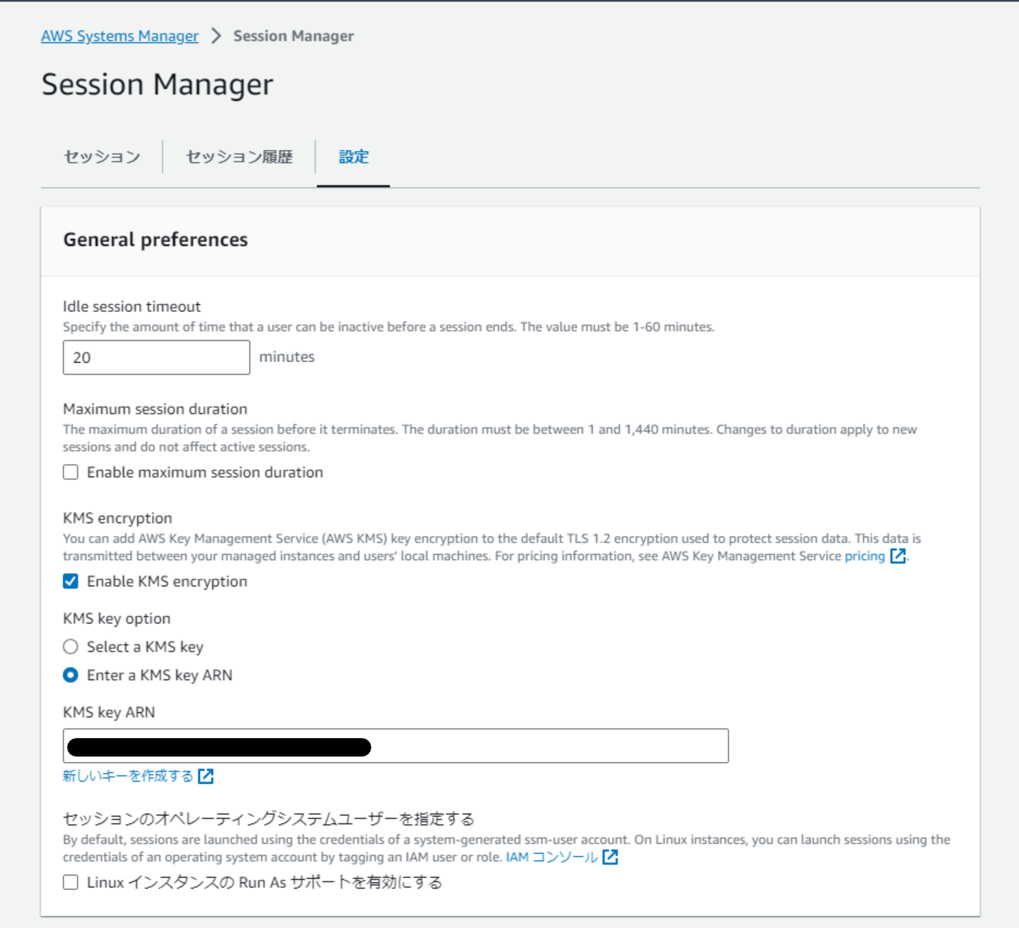The image size is (1019, 928).
Task: Follow the 新しいキーを作成する link
Action: [x=128, y=777]
